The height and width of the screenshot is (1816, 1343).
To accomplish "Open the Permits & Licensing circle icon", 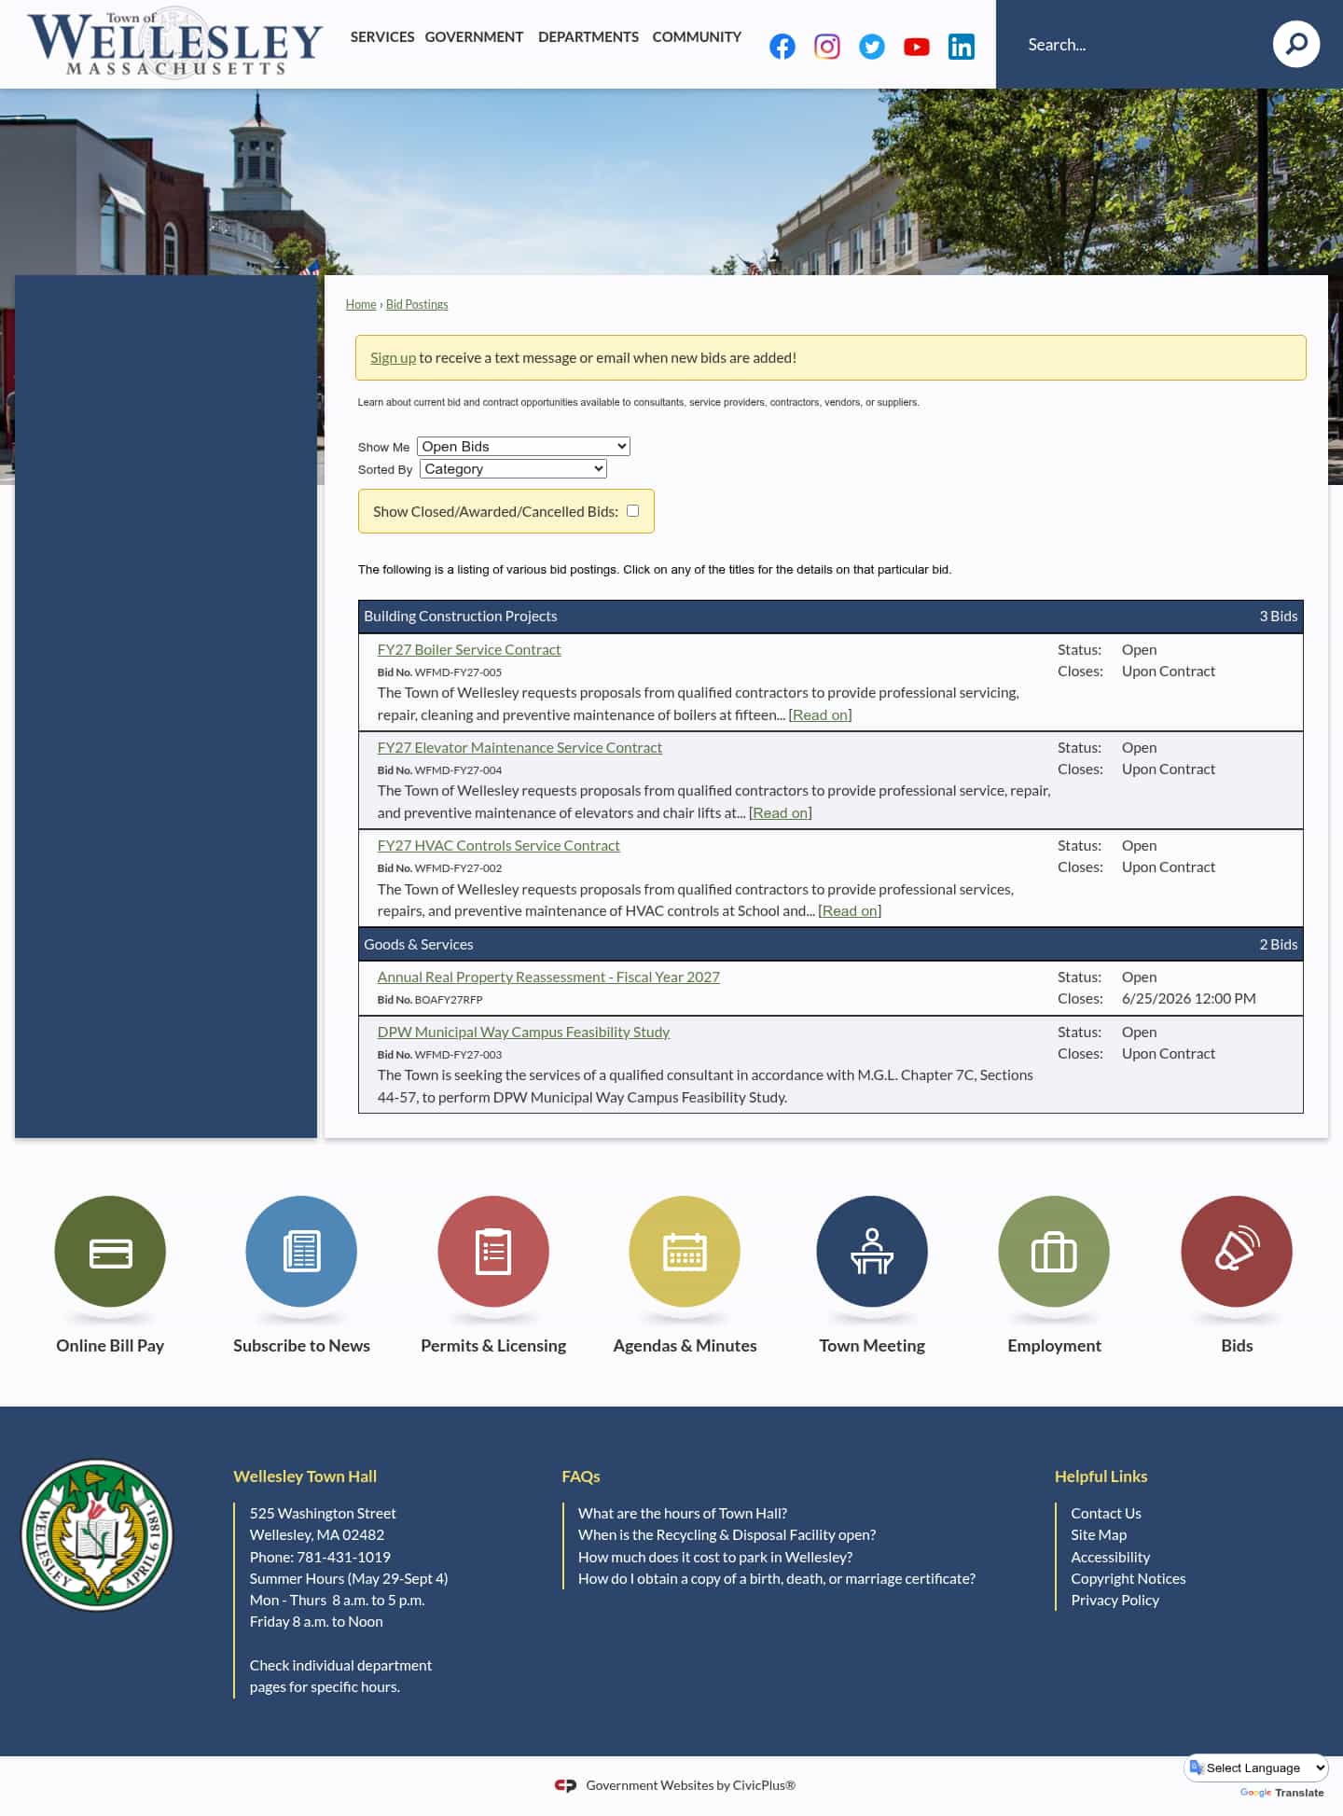I will 493,1251.
